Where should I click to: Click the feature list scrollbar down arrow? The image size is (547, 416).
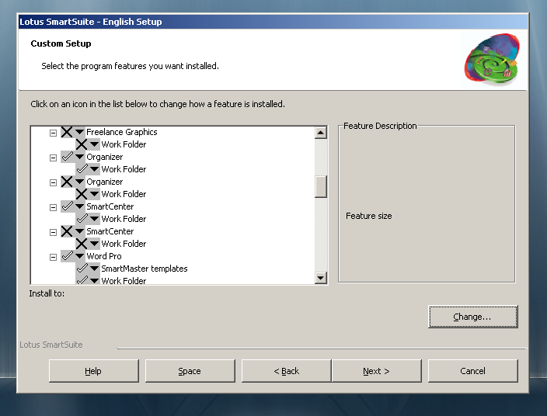(x=321, y=278)
